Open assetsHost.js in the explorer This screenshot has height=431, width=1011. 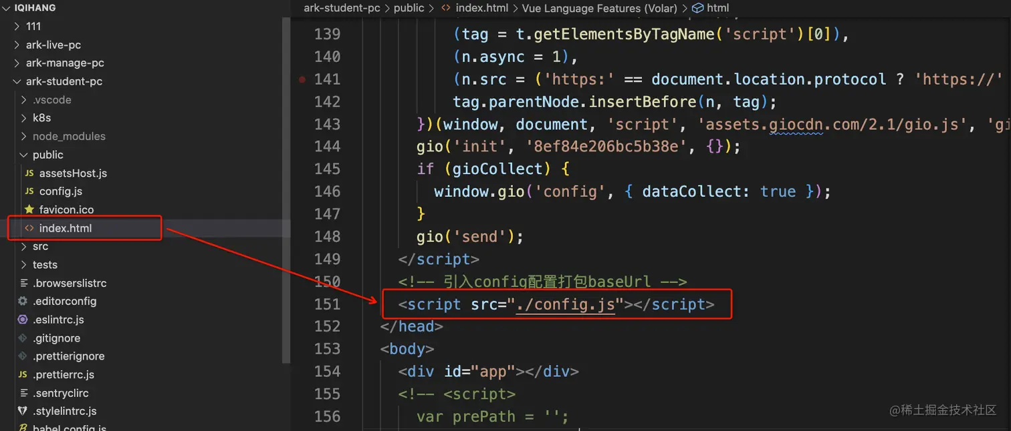(x=73, y=173)
